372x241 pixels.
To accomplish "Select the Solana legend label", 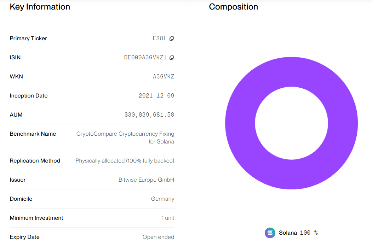I will click(x=288, y=233).
